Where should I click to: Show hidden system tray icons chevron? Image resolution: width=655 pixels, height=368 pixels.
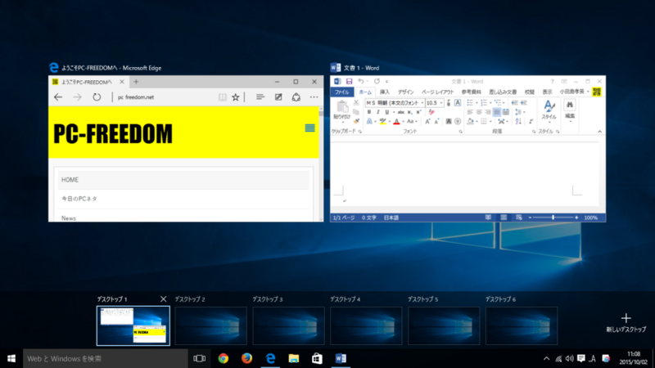(x=546, y=358)
